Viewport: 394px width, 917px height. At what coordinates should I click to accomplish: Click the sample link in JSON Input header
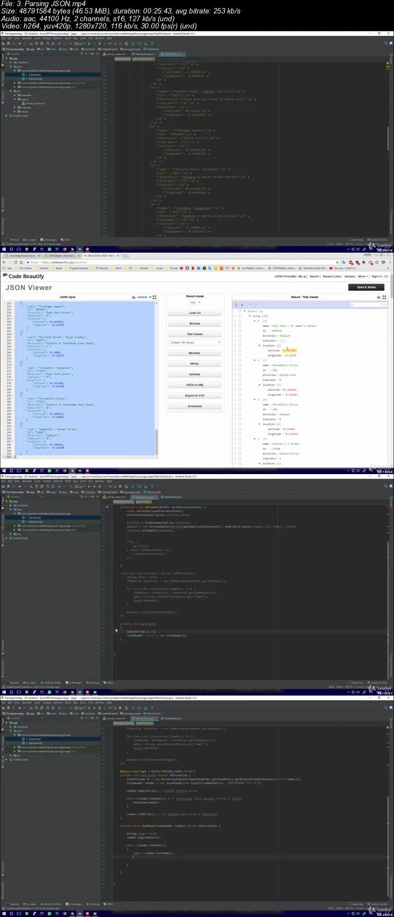tap(142, 297)
